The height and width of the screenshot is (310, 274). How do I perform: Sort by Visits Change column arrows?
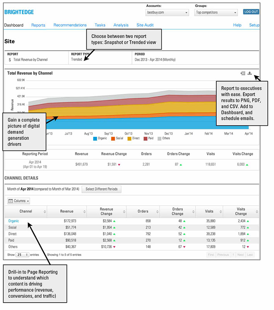tap(257, 212)
